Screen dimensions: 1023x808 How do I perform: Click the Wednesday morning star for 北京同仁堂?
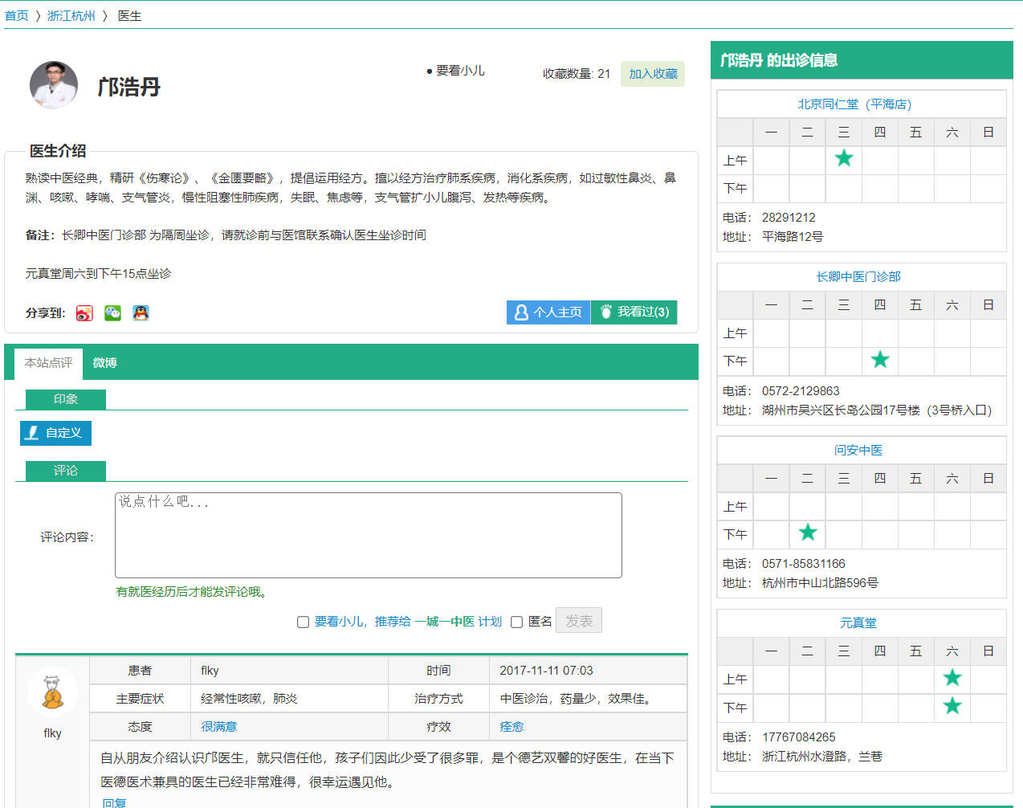tap(843, 158)
